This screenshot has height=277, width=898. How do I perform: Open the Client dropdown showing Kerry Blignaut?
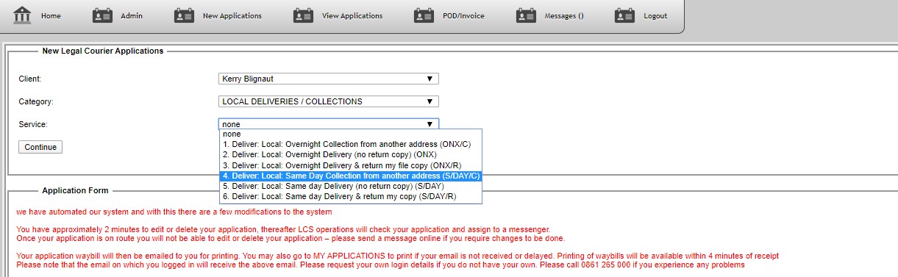click(x=329, y=79)
